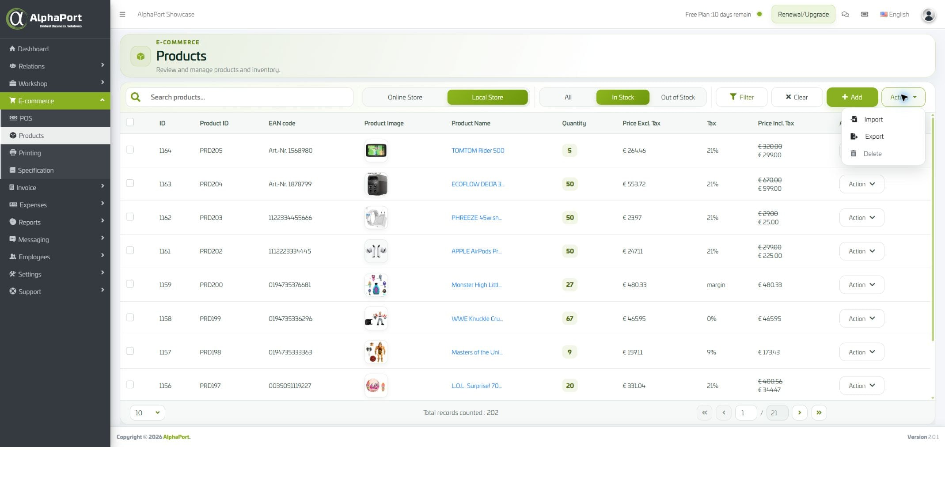
Task: Click the search magnifier icon
Action: (x=136, y=97)
